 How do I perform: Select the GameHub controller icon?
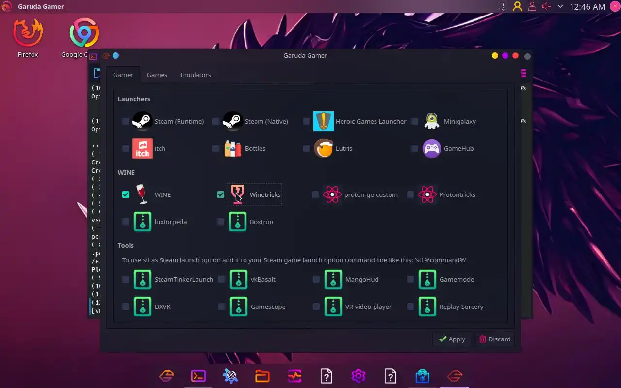[432, 148]
